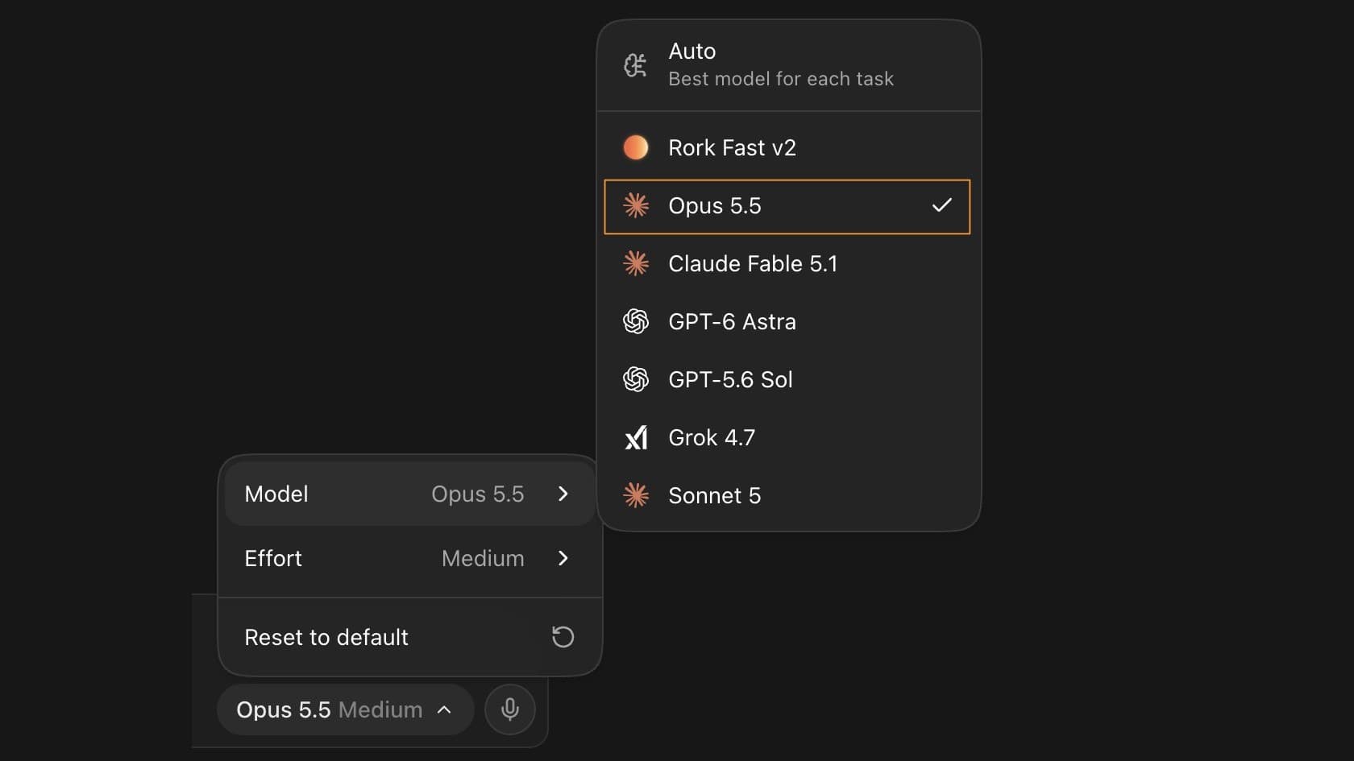Select Claude Fable 5.1 model
The height and width of the screenshot is (761, 1354).
pyautogui.click(x=788, y=263)
